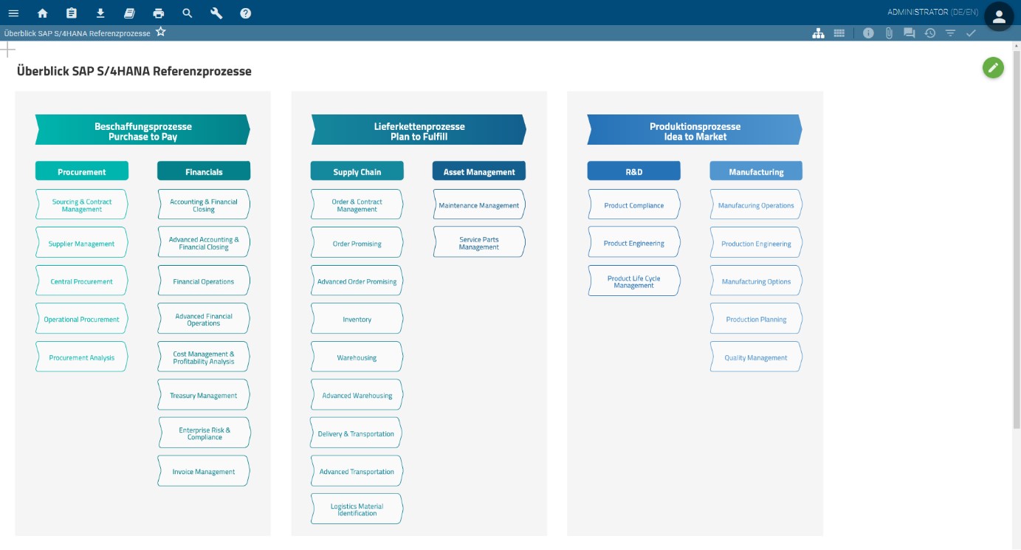Open Operational Procurement process

(82, 319)
